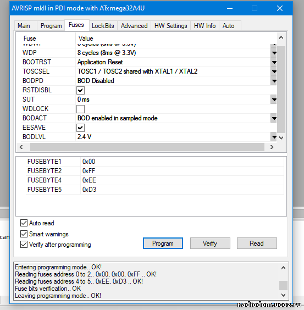
Task: Go to the HW Info tab
Action: 204,26
